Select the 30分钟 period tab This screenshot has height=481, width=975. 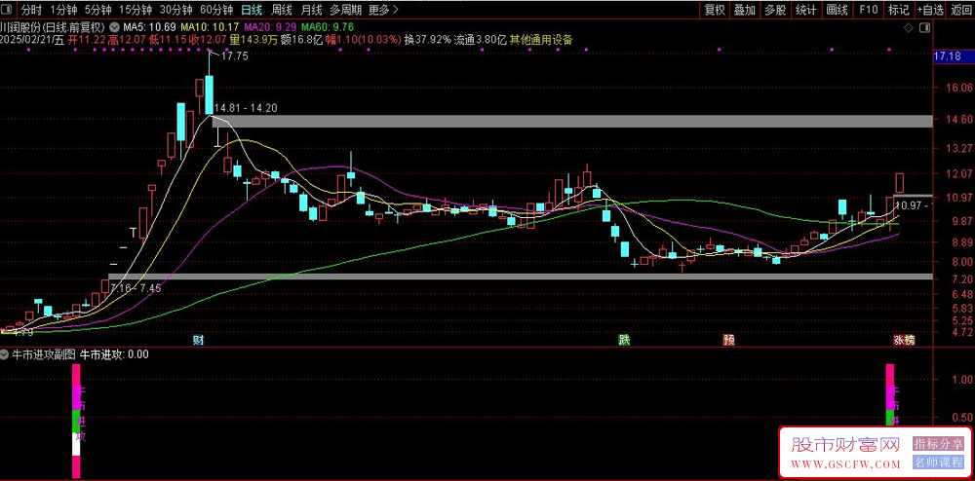coord(175,10)
